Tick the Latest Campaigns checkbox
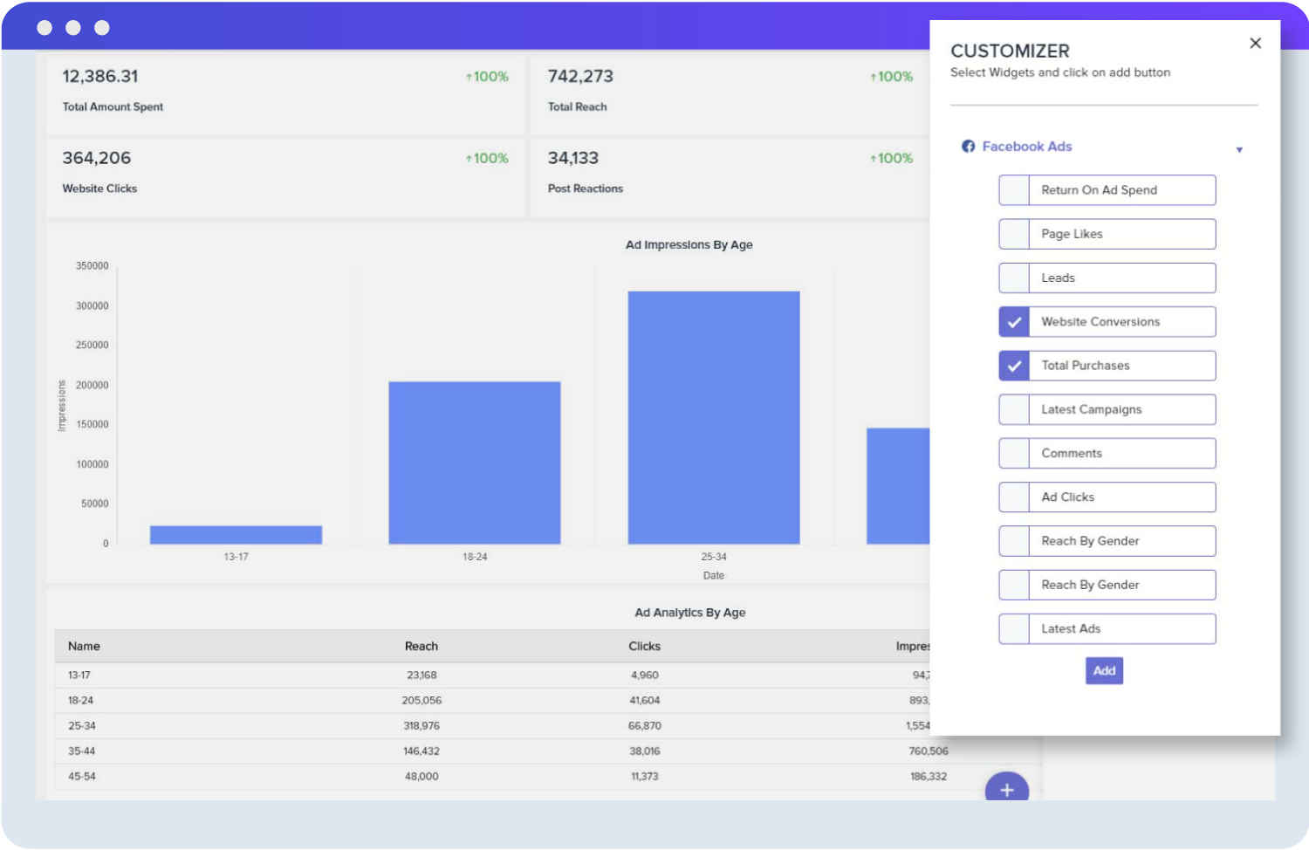 tap(1014, 409)
